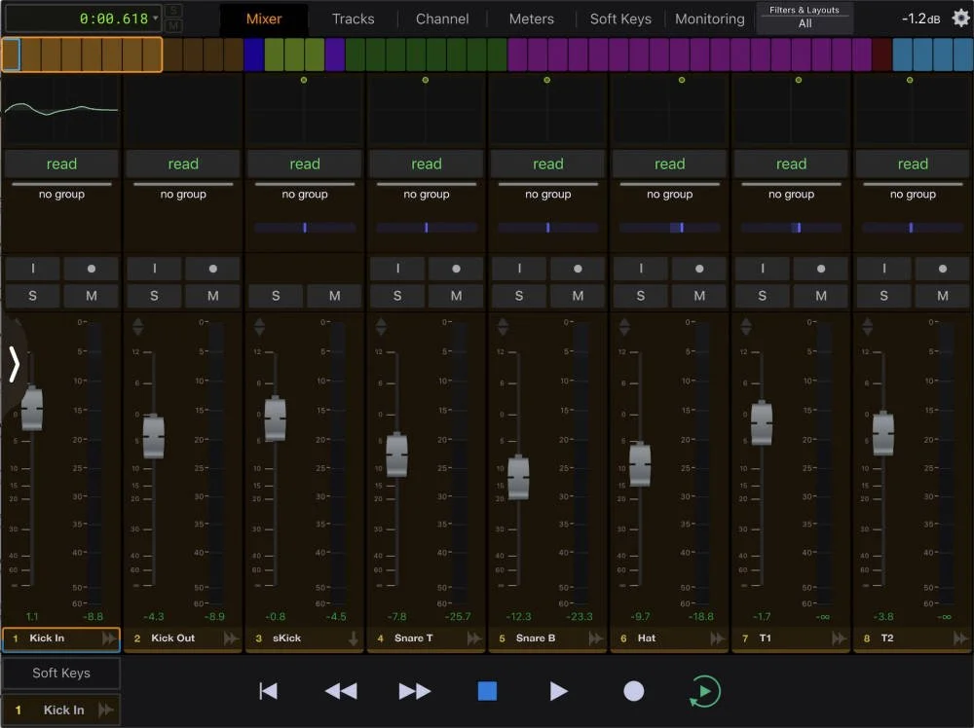Go to start with the return-to-zero transport button

coord(269,691)
